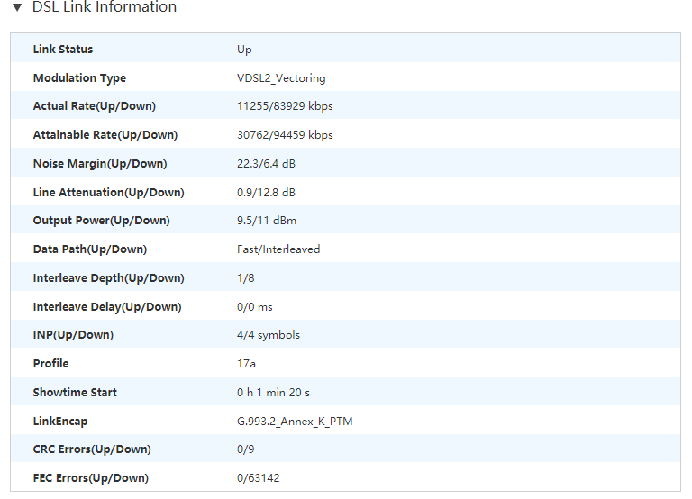Select the 22.3/6.4 dB value
The height and width of the screenshot is (499, 692).
click(x=266, y=164)
